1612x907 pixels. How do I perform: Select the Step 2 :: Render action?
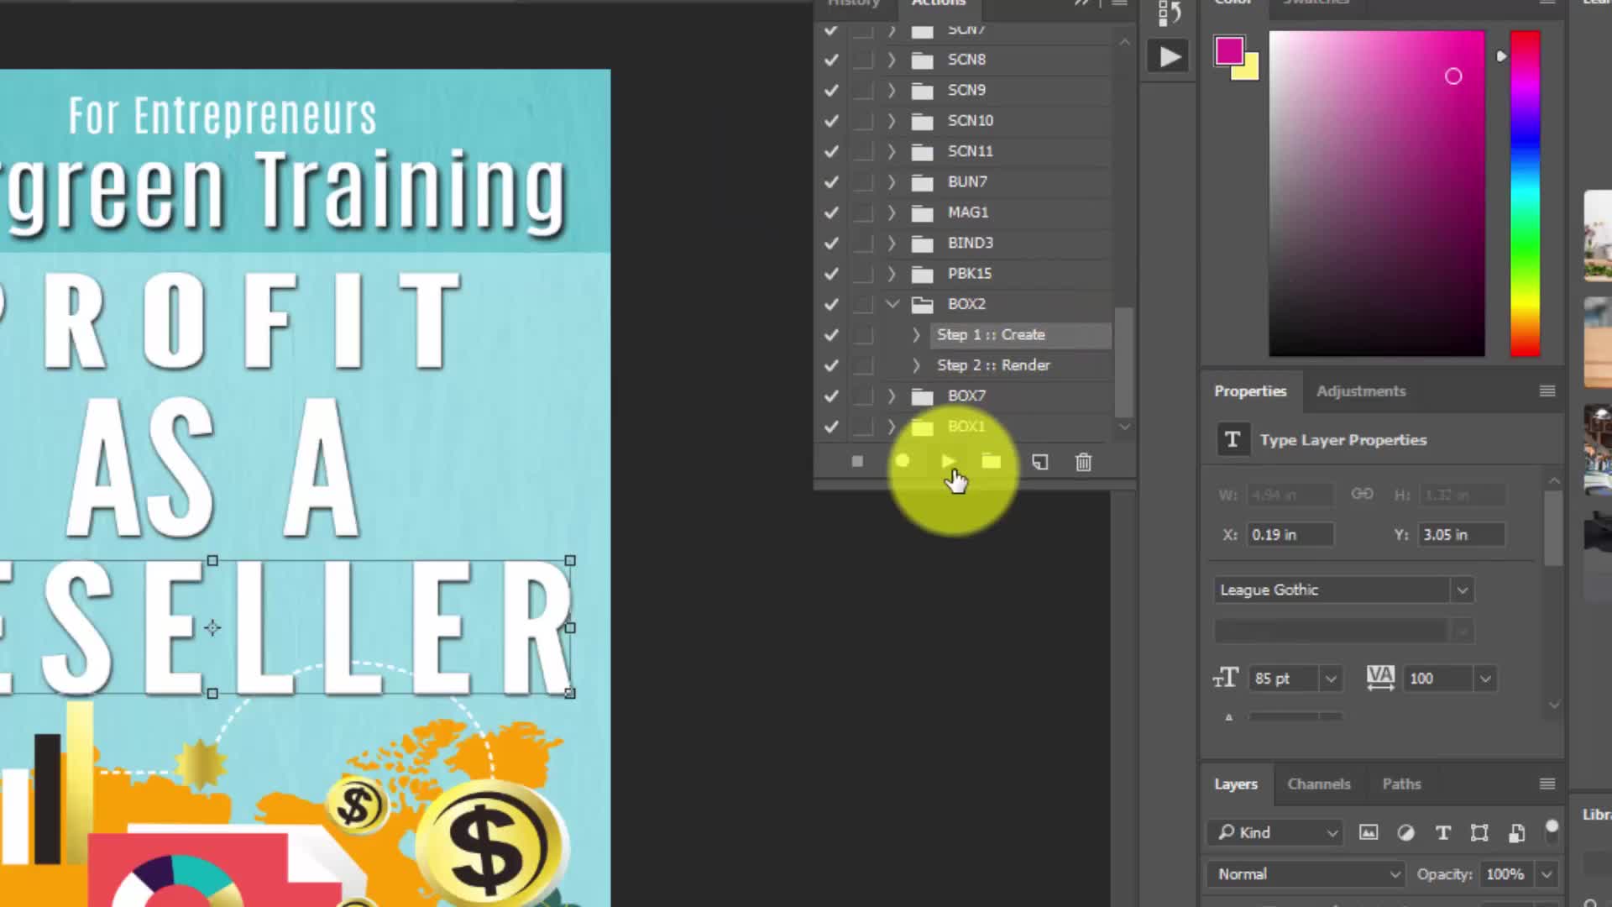993,365
